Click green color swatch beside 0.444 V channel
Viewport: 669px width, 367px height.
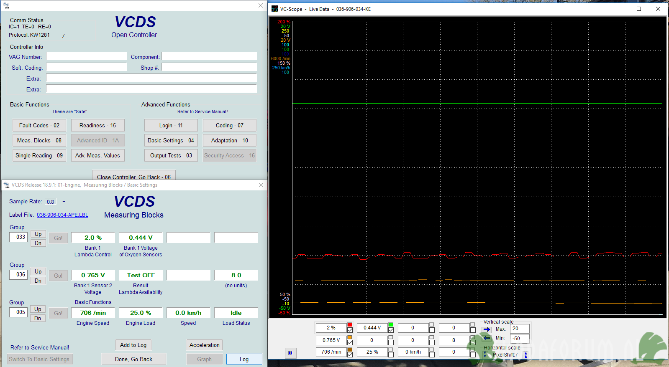point(391,324)
